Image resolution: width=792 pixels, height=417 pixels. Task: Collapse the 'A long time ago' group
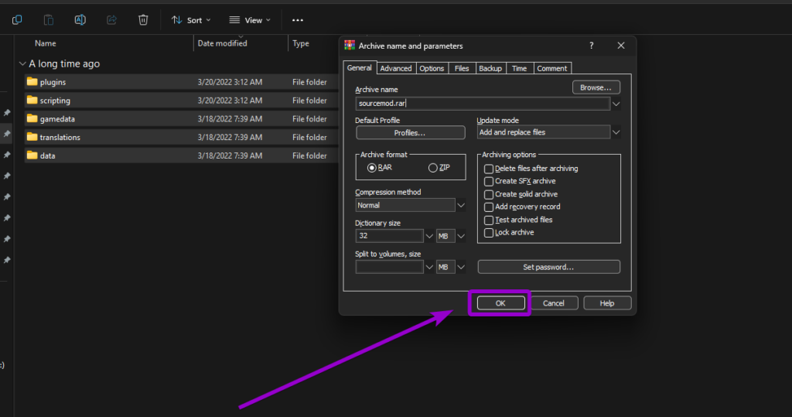[x=22, y=63]
